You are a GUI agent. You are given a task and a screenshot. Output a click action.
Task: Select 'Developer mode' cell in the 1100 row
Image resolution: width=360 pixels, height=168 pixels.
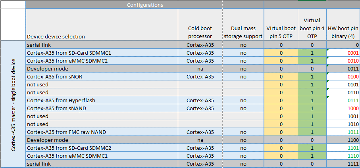tap(102, 140)
